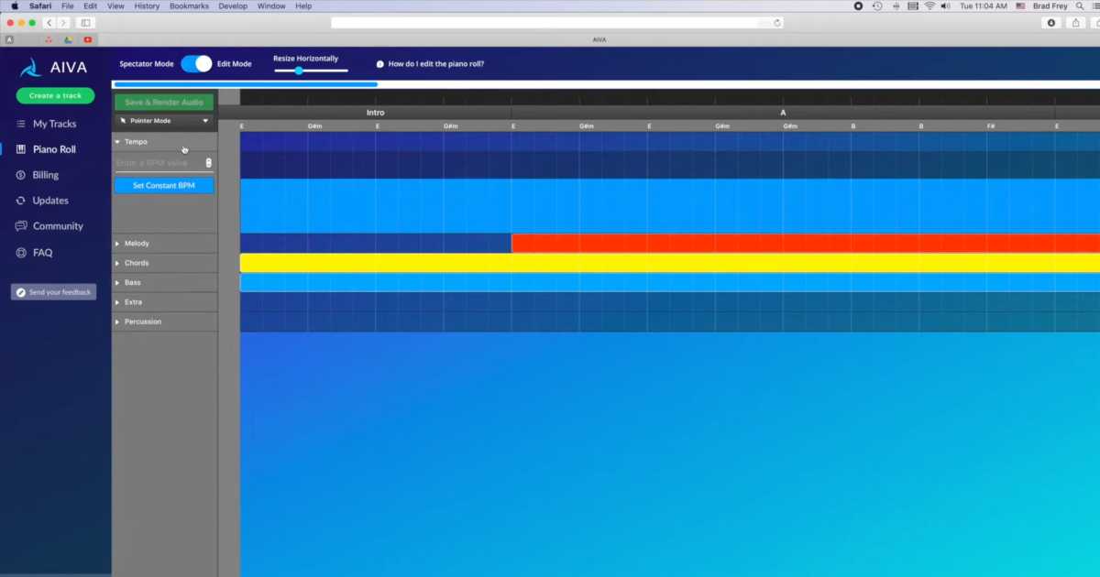Click the Tue 11:04 AM clock
The width and height of the screenshot is (1100, 577).
tap(982, 5)
